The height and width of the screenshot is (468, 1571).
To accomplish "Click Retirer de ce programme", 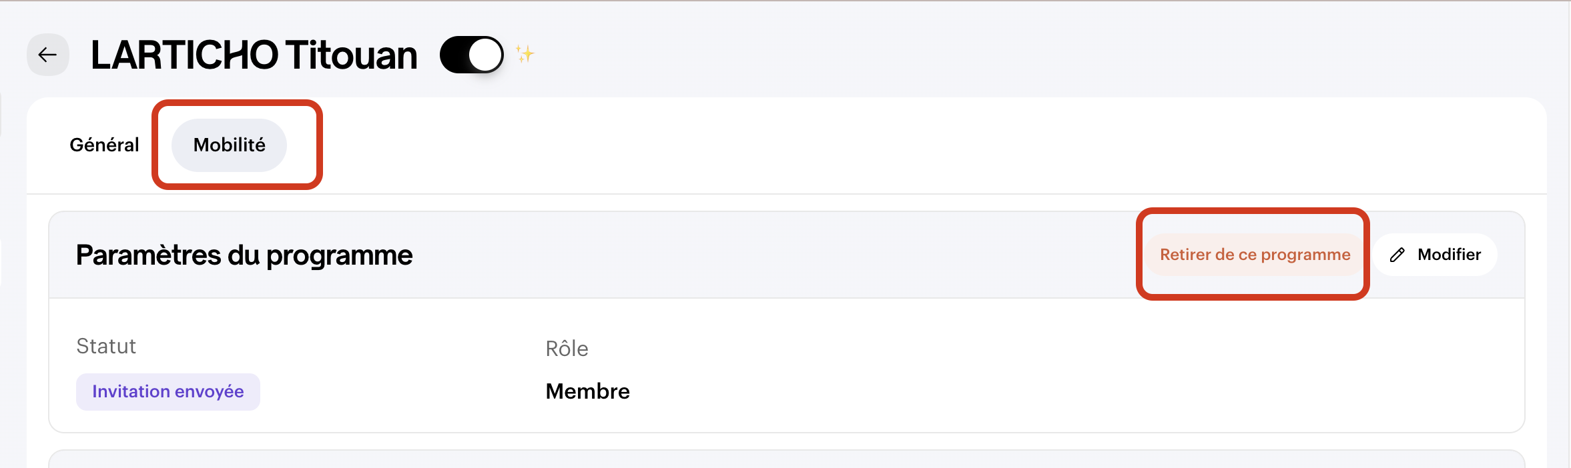I will click(x=1255, y=255).
